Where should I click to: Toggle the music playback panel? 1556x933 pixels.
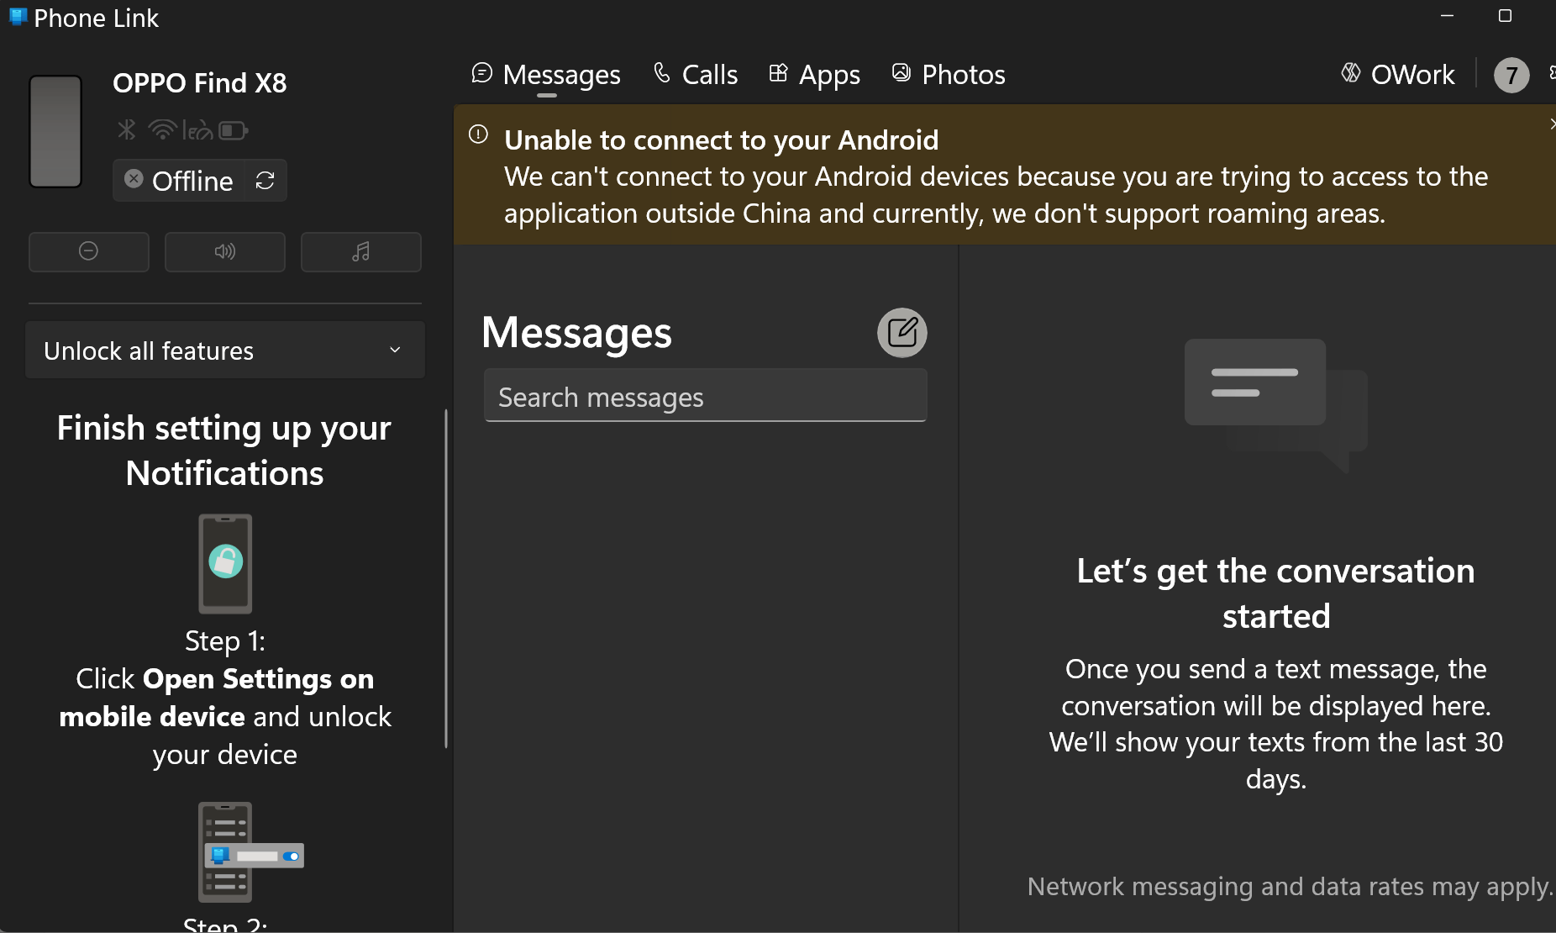tap(361, 251)
